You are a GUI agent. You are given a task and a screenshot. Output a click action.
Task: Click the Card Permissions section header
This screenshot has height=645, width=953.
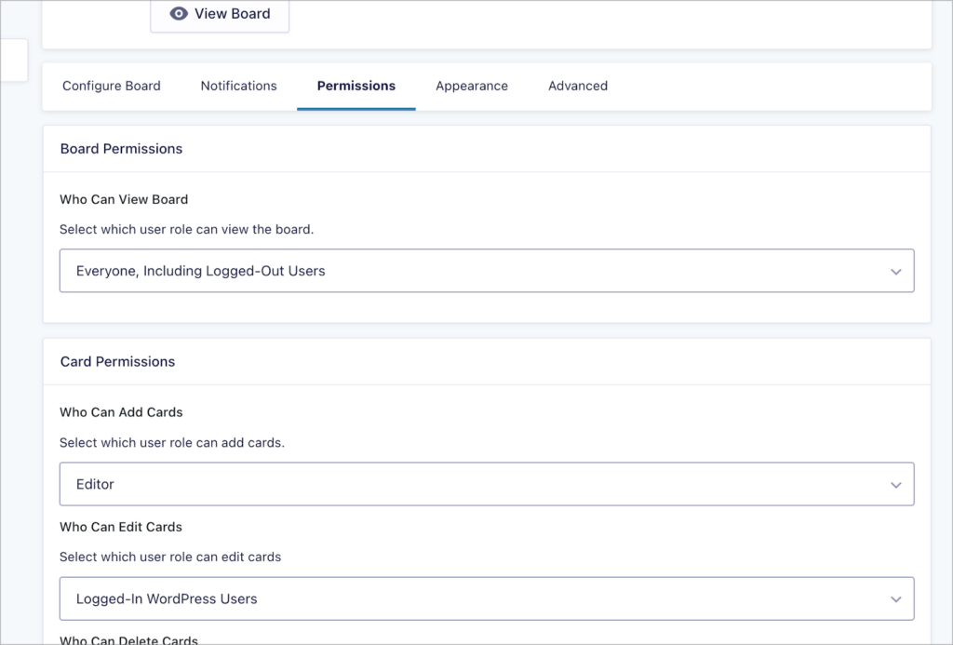point(117,361)
